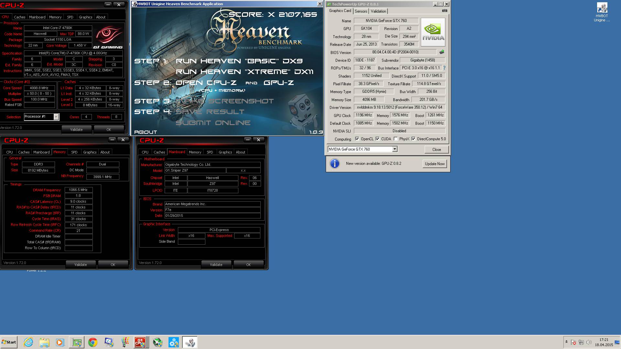Click the network tray icon

581,342
